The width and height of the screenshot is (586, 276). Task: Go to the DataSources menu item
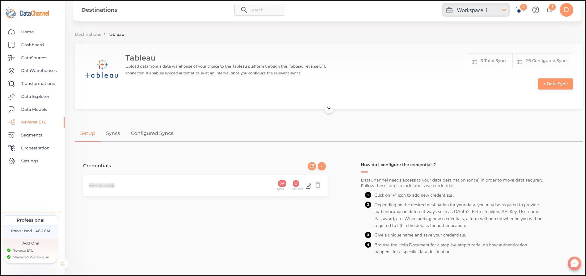coord(34,58)
